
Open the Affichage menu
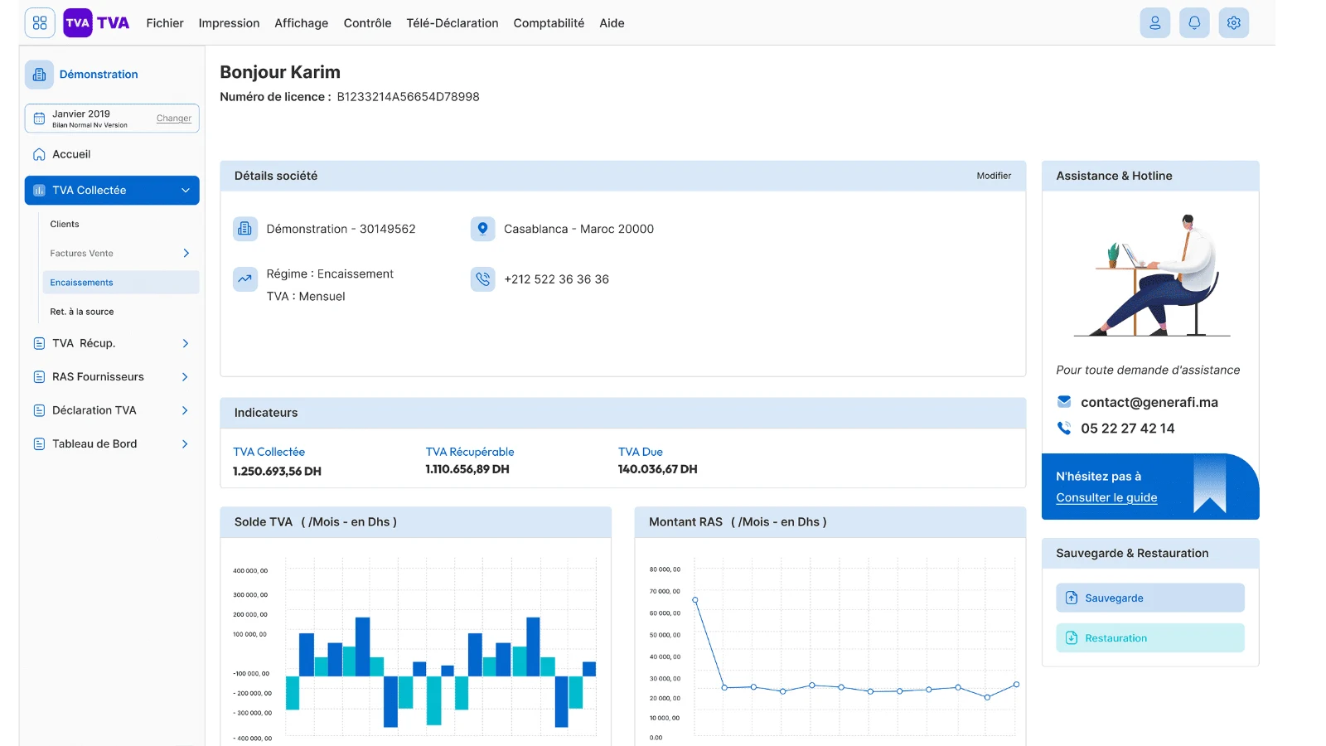pyautogui.click(x=302, y=23)
